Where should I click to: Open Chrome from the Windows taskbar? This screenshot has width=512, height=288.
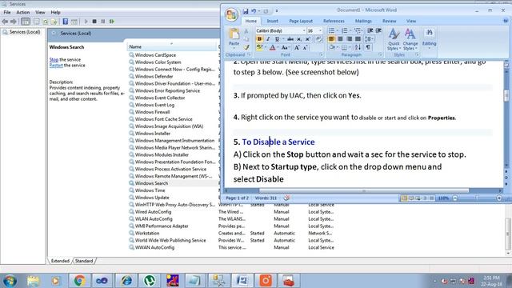point(79,281)
